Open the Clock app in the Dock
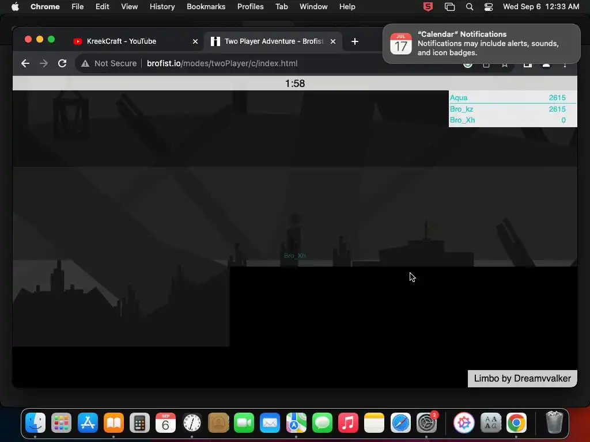Viewport: 590px width, 442px height. pos(192,423)
